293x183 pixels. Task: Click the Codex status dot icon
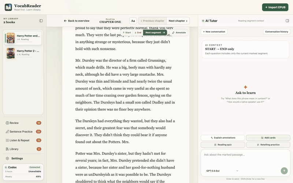point(6,167)
